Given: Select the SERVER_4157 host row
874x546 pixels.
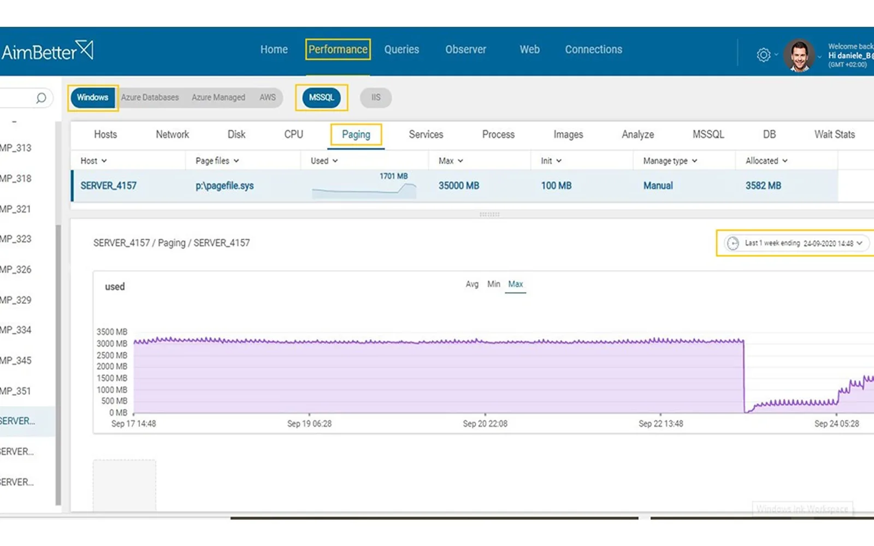Looking at the screenshot, I should [454, 186].
